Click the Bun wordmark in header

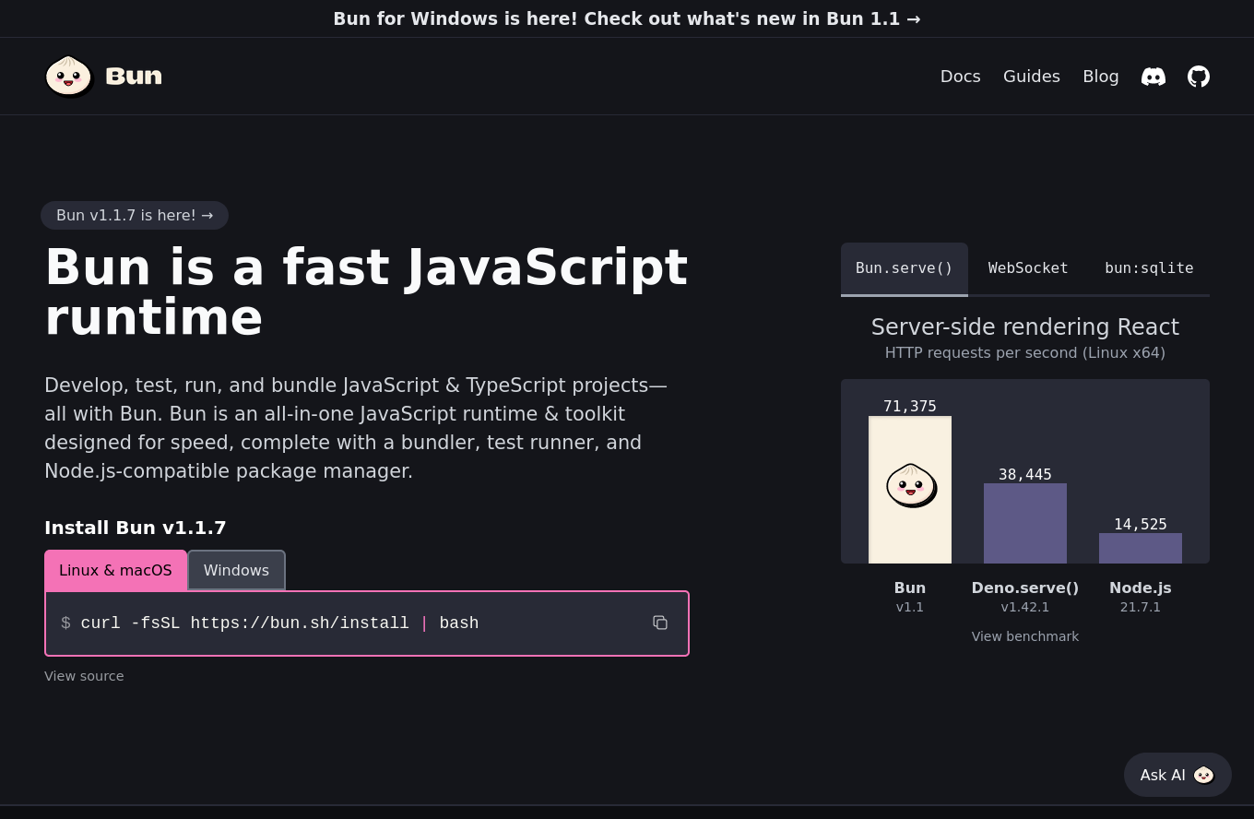[134, 76]
